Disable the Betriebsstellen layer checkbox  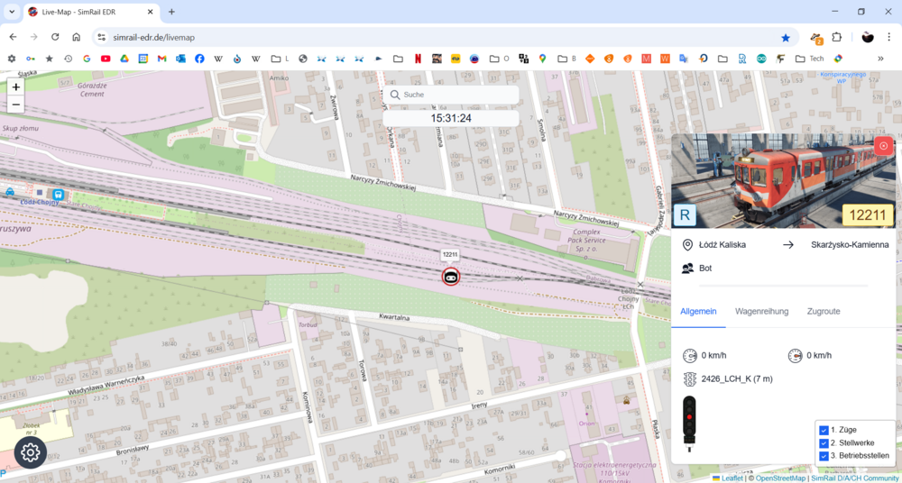point(824,456)
